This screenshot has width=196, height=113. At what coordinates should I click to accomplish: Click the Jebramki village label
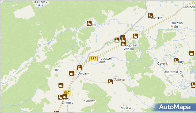(171, 72)
